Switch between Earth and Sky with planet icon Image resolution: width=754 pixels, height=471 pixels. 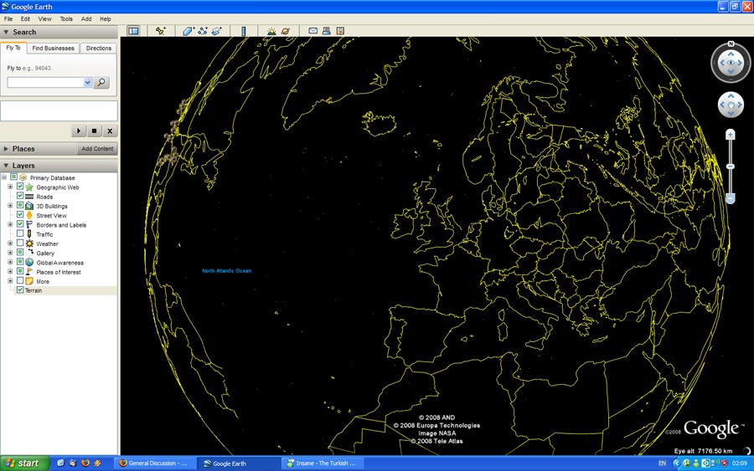286,31
